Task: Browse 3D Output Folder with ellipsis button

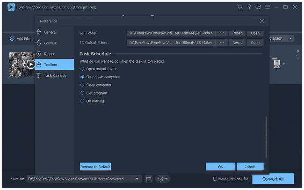Action: pos(222,43)
